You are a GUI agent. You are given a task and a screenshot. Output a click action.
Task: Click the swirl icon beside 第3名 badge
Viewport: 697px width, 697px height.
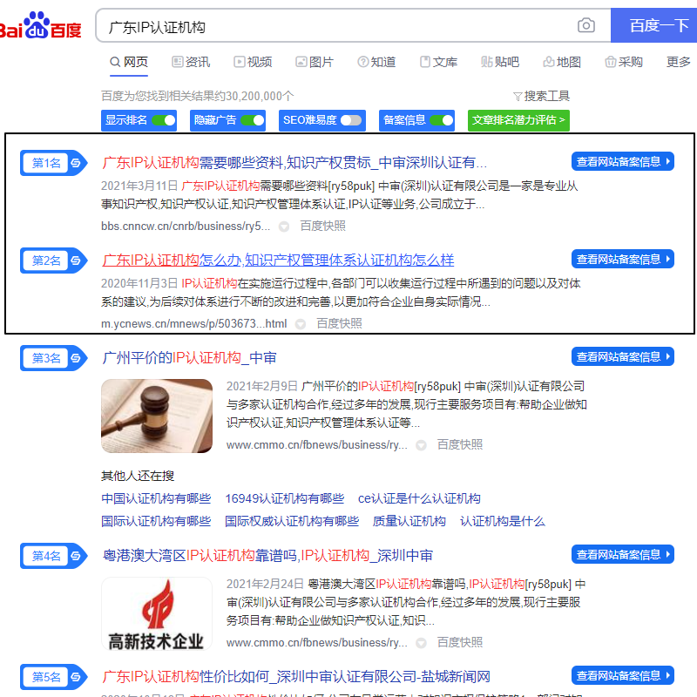coord(76,358)
